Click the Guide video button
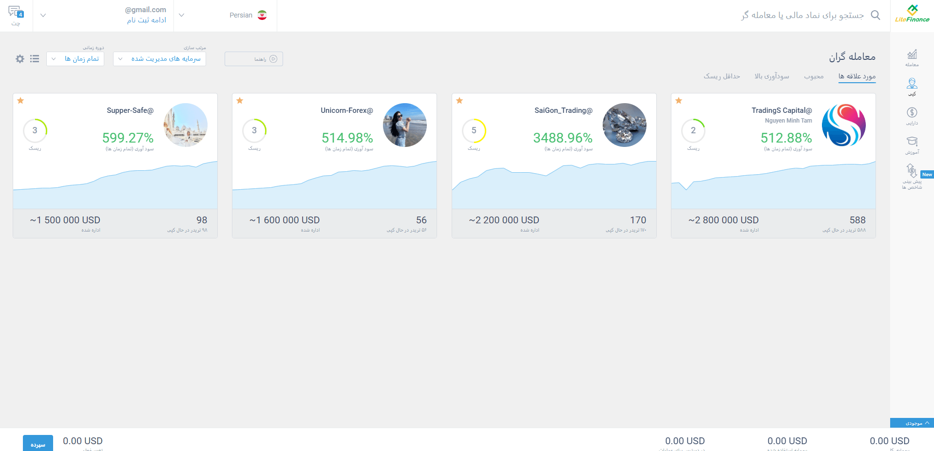This screenshot has width=934, height=451. (x=254, y=59)
